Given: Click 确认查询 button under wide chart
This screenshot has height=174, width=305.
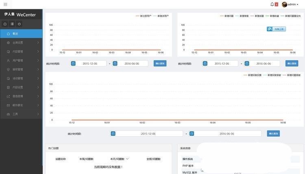Looking at the screenshot, I should pos(273,134).
